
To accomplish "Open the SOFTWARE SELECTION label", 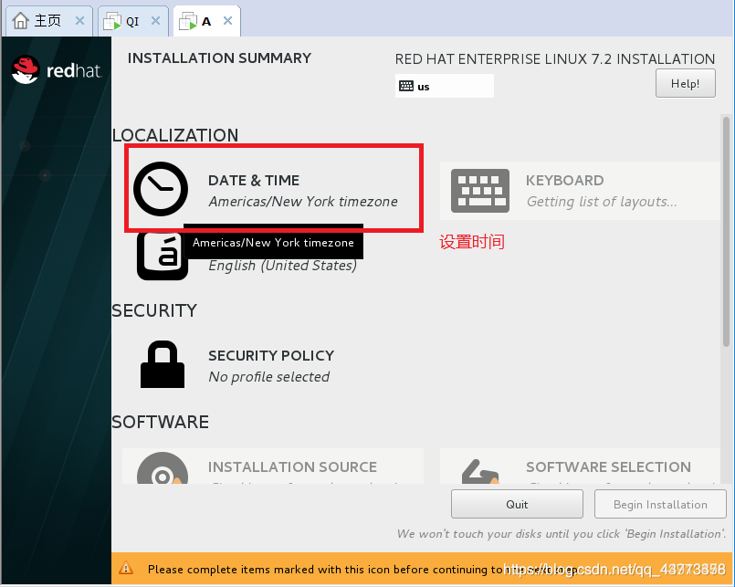I will coord(608,467).
